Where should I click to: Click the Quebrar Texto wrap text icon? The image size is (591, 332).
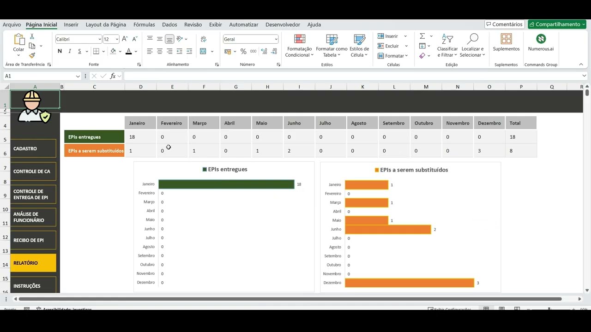pyautogui.click(x=203, y=39)
